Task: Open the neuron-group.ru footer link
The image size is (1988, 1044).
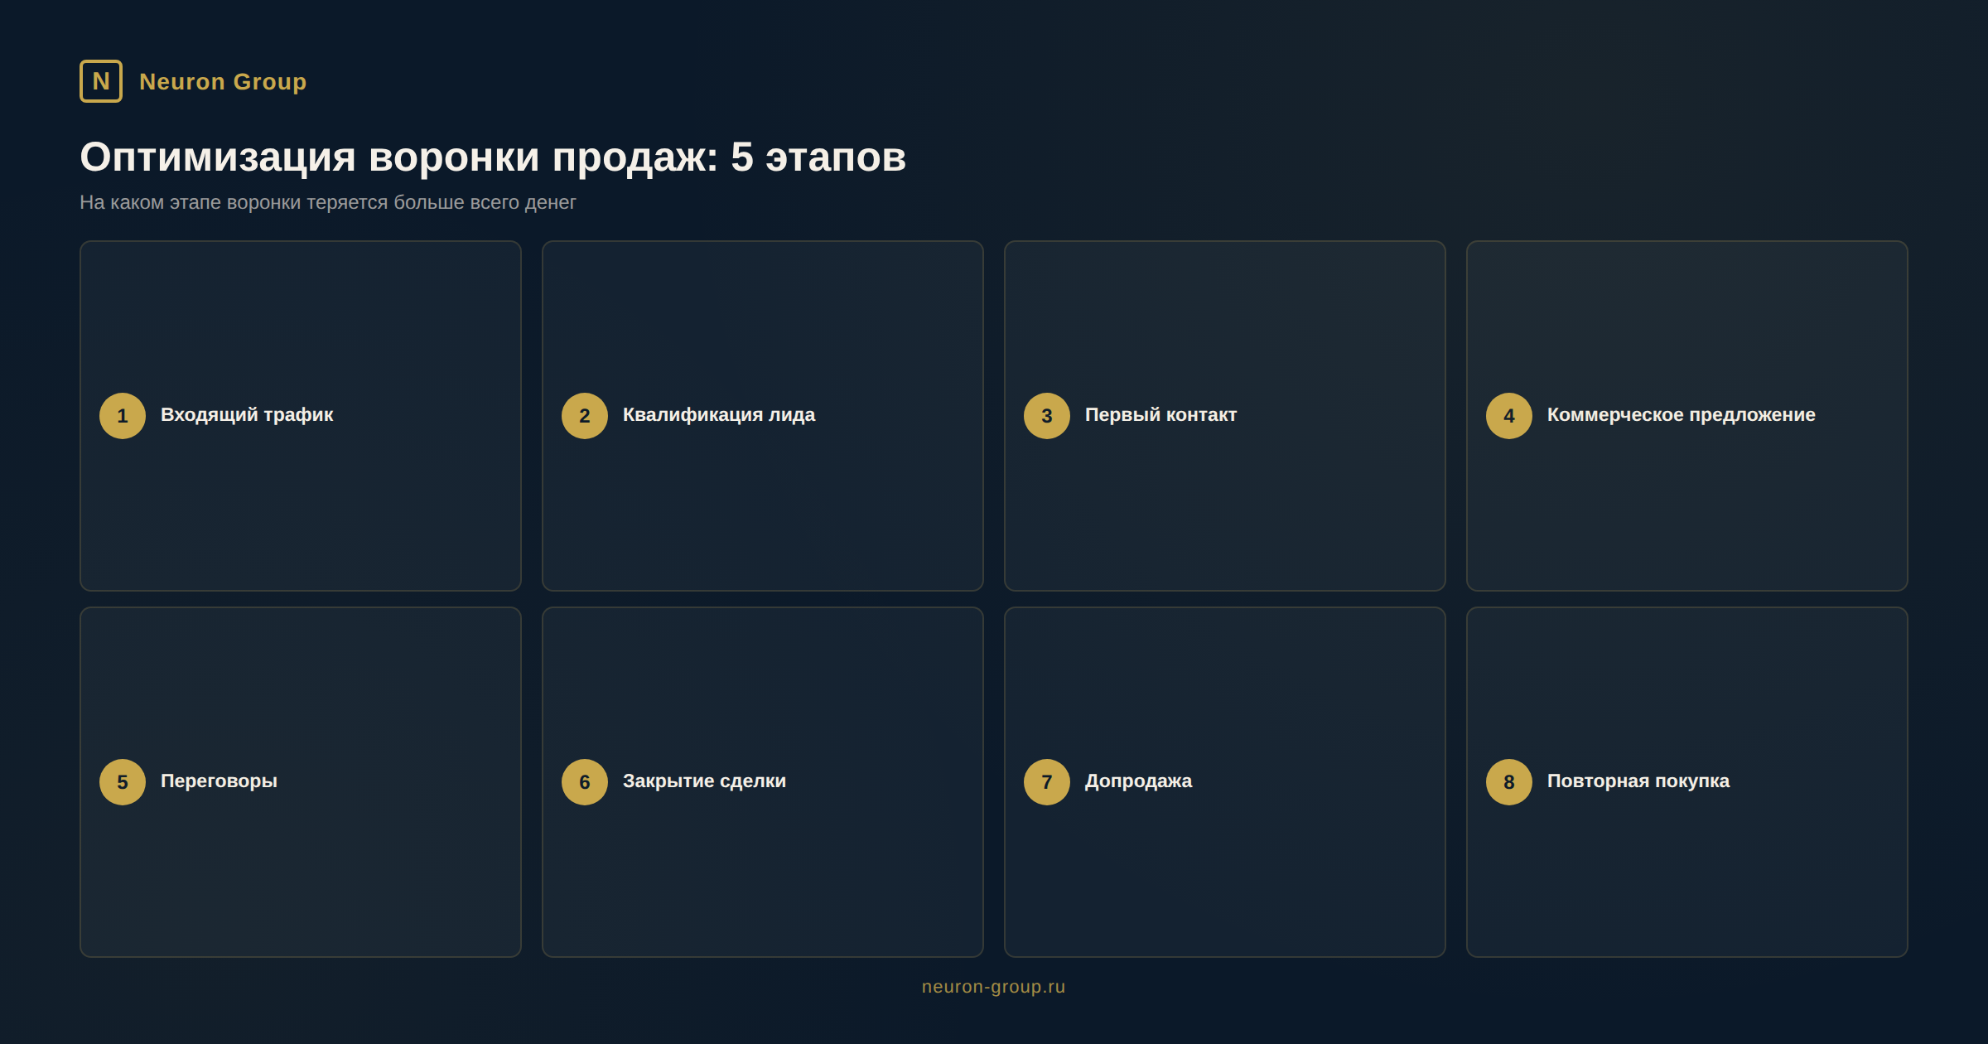Action: 993,987
